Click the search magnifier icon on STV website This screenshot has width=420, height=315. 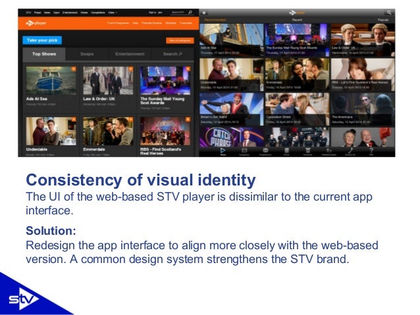tap(190, 12)
